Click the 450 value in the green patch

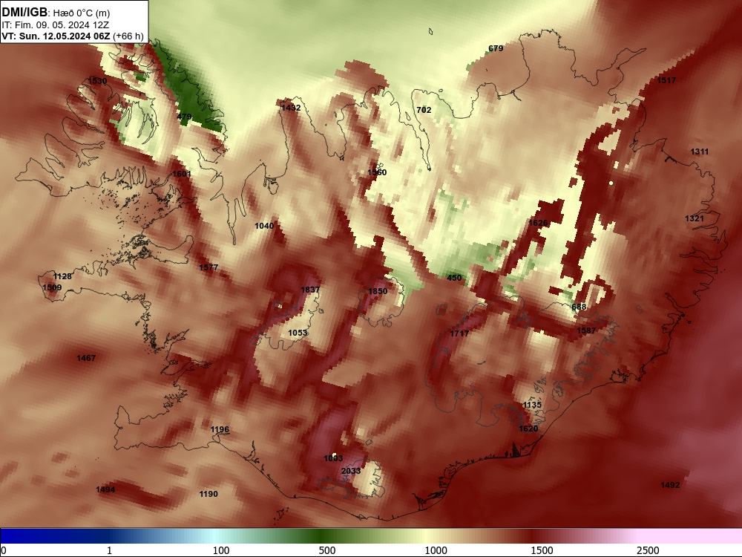pos(454,278)
